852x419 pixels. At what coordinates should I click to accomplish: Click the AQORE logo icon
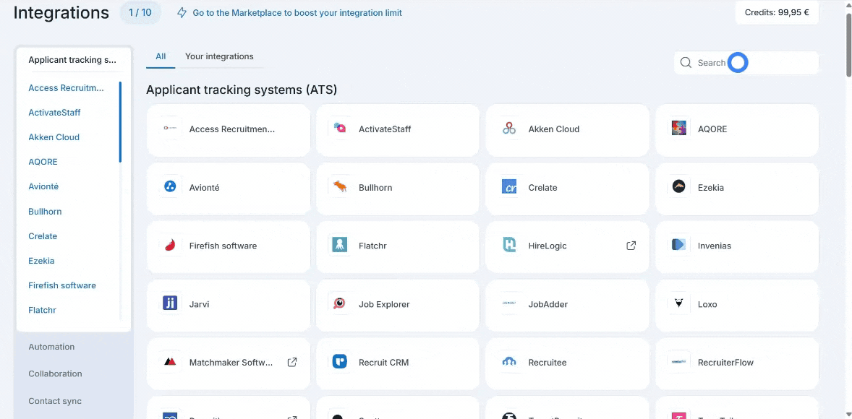point(678,129)
